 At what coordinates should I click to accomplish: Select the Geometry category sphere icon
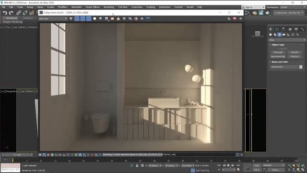click(x=271, y=35)
